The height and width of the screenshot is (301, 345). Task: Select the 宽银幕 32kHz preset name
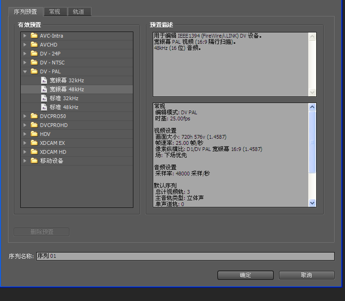67,80
